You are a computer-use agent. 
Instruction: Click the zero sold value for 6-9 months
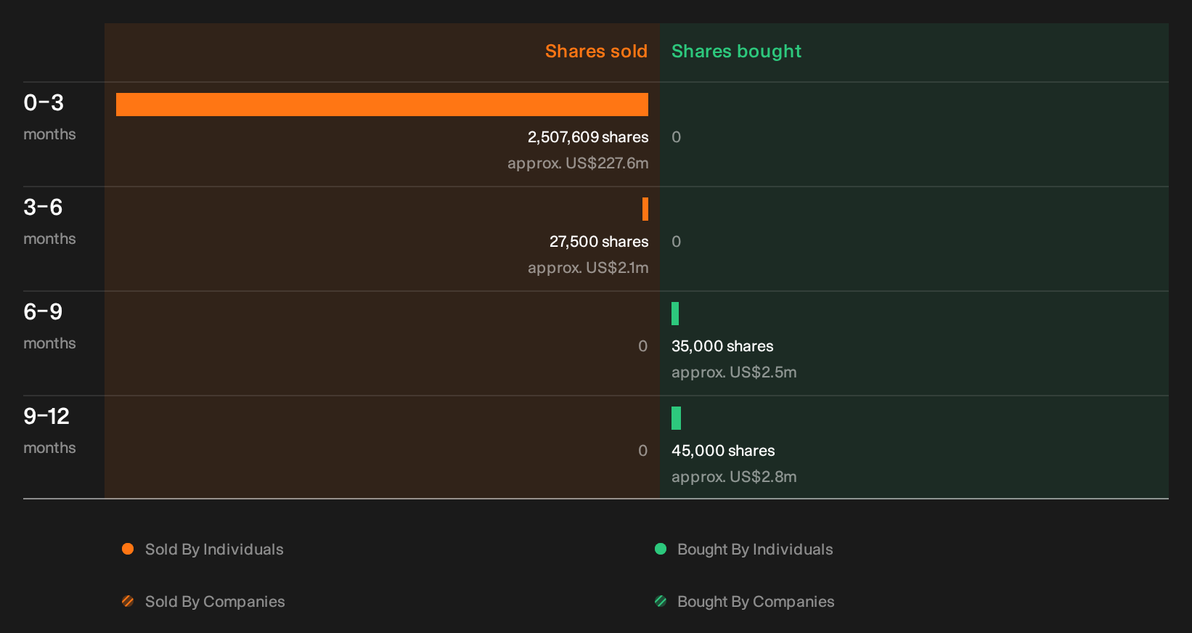tap(642, 346)
